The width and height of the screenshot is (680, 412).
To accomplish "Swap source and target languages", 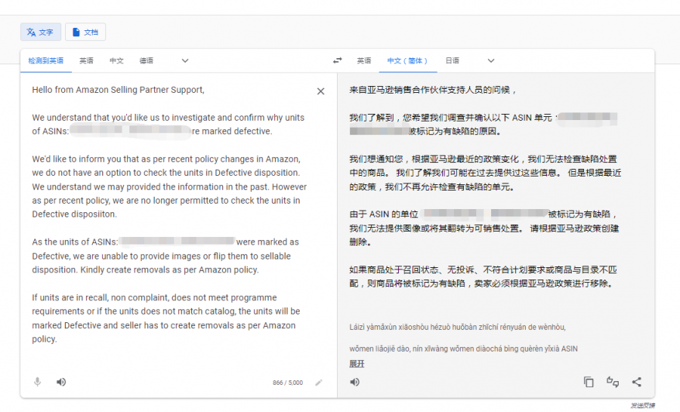I will tap(338, 60).
